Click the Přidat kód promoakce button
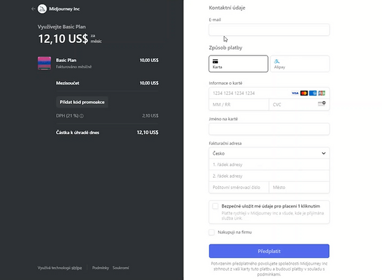The width and height of the screenshot is (382, 280). (82, 102)
